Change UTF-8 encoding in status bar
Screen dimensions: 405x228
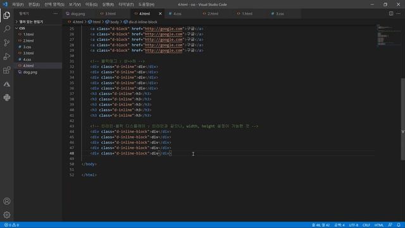point(354,225)
